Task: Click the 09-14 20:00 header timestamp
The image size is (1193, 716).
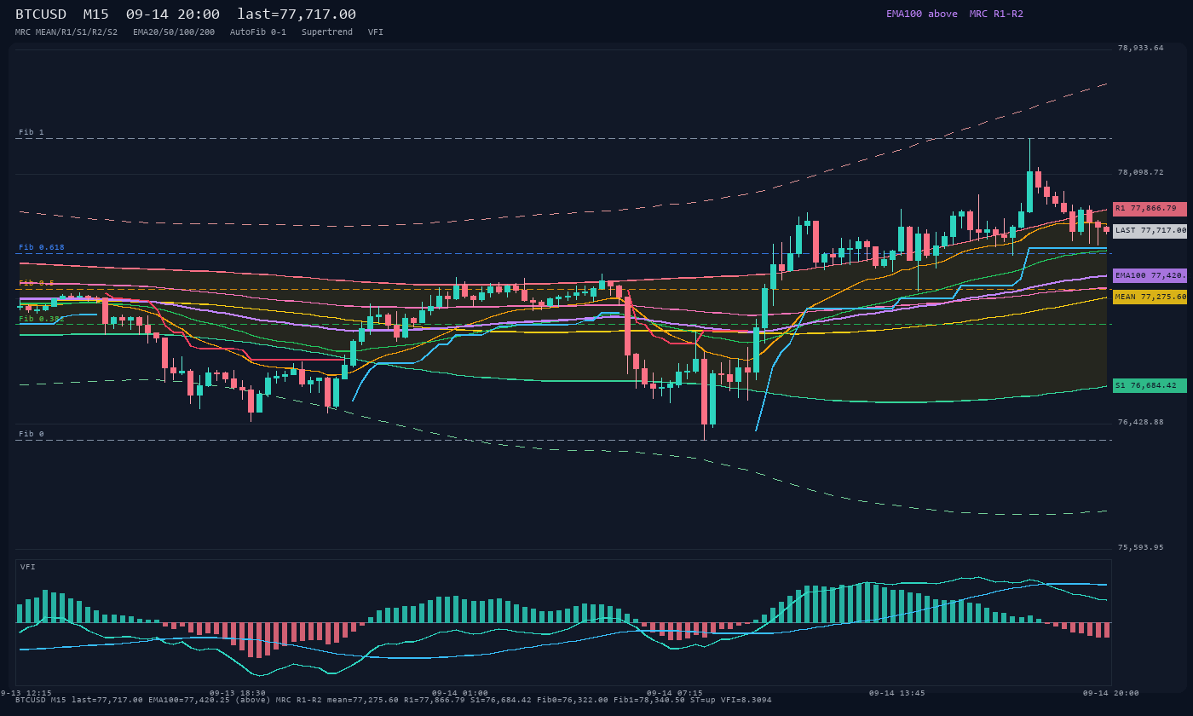Action: [x=173, y=14]
